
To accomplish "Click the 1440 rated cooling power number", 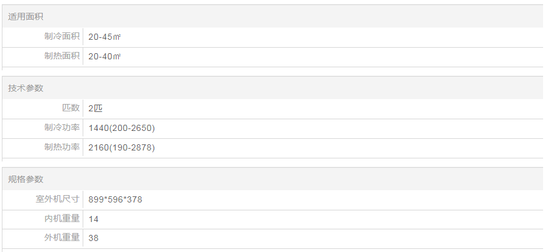I will pyautogui.click(x=99, y=128).
